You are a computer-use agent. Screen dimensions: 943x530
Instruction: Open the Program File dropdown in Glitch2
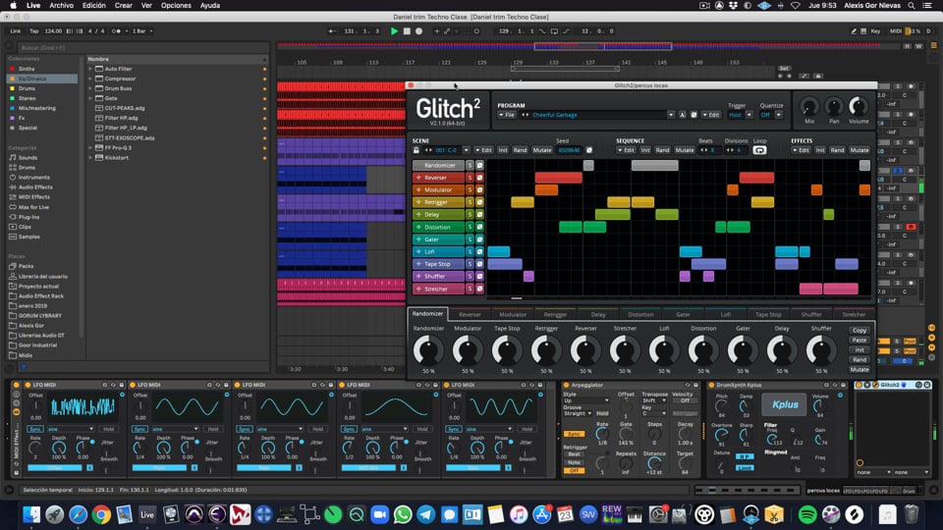[x=507, y=115]
